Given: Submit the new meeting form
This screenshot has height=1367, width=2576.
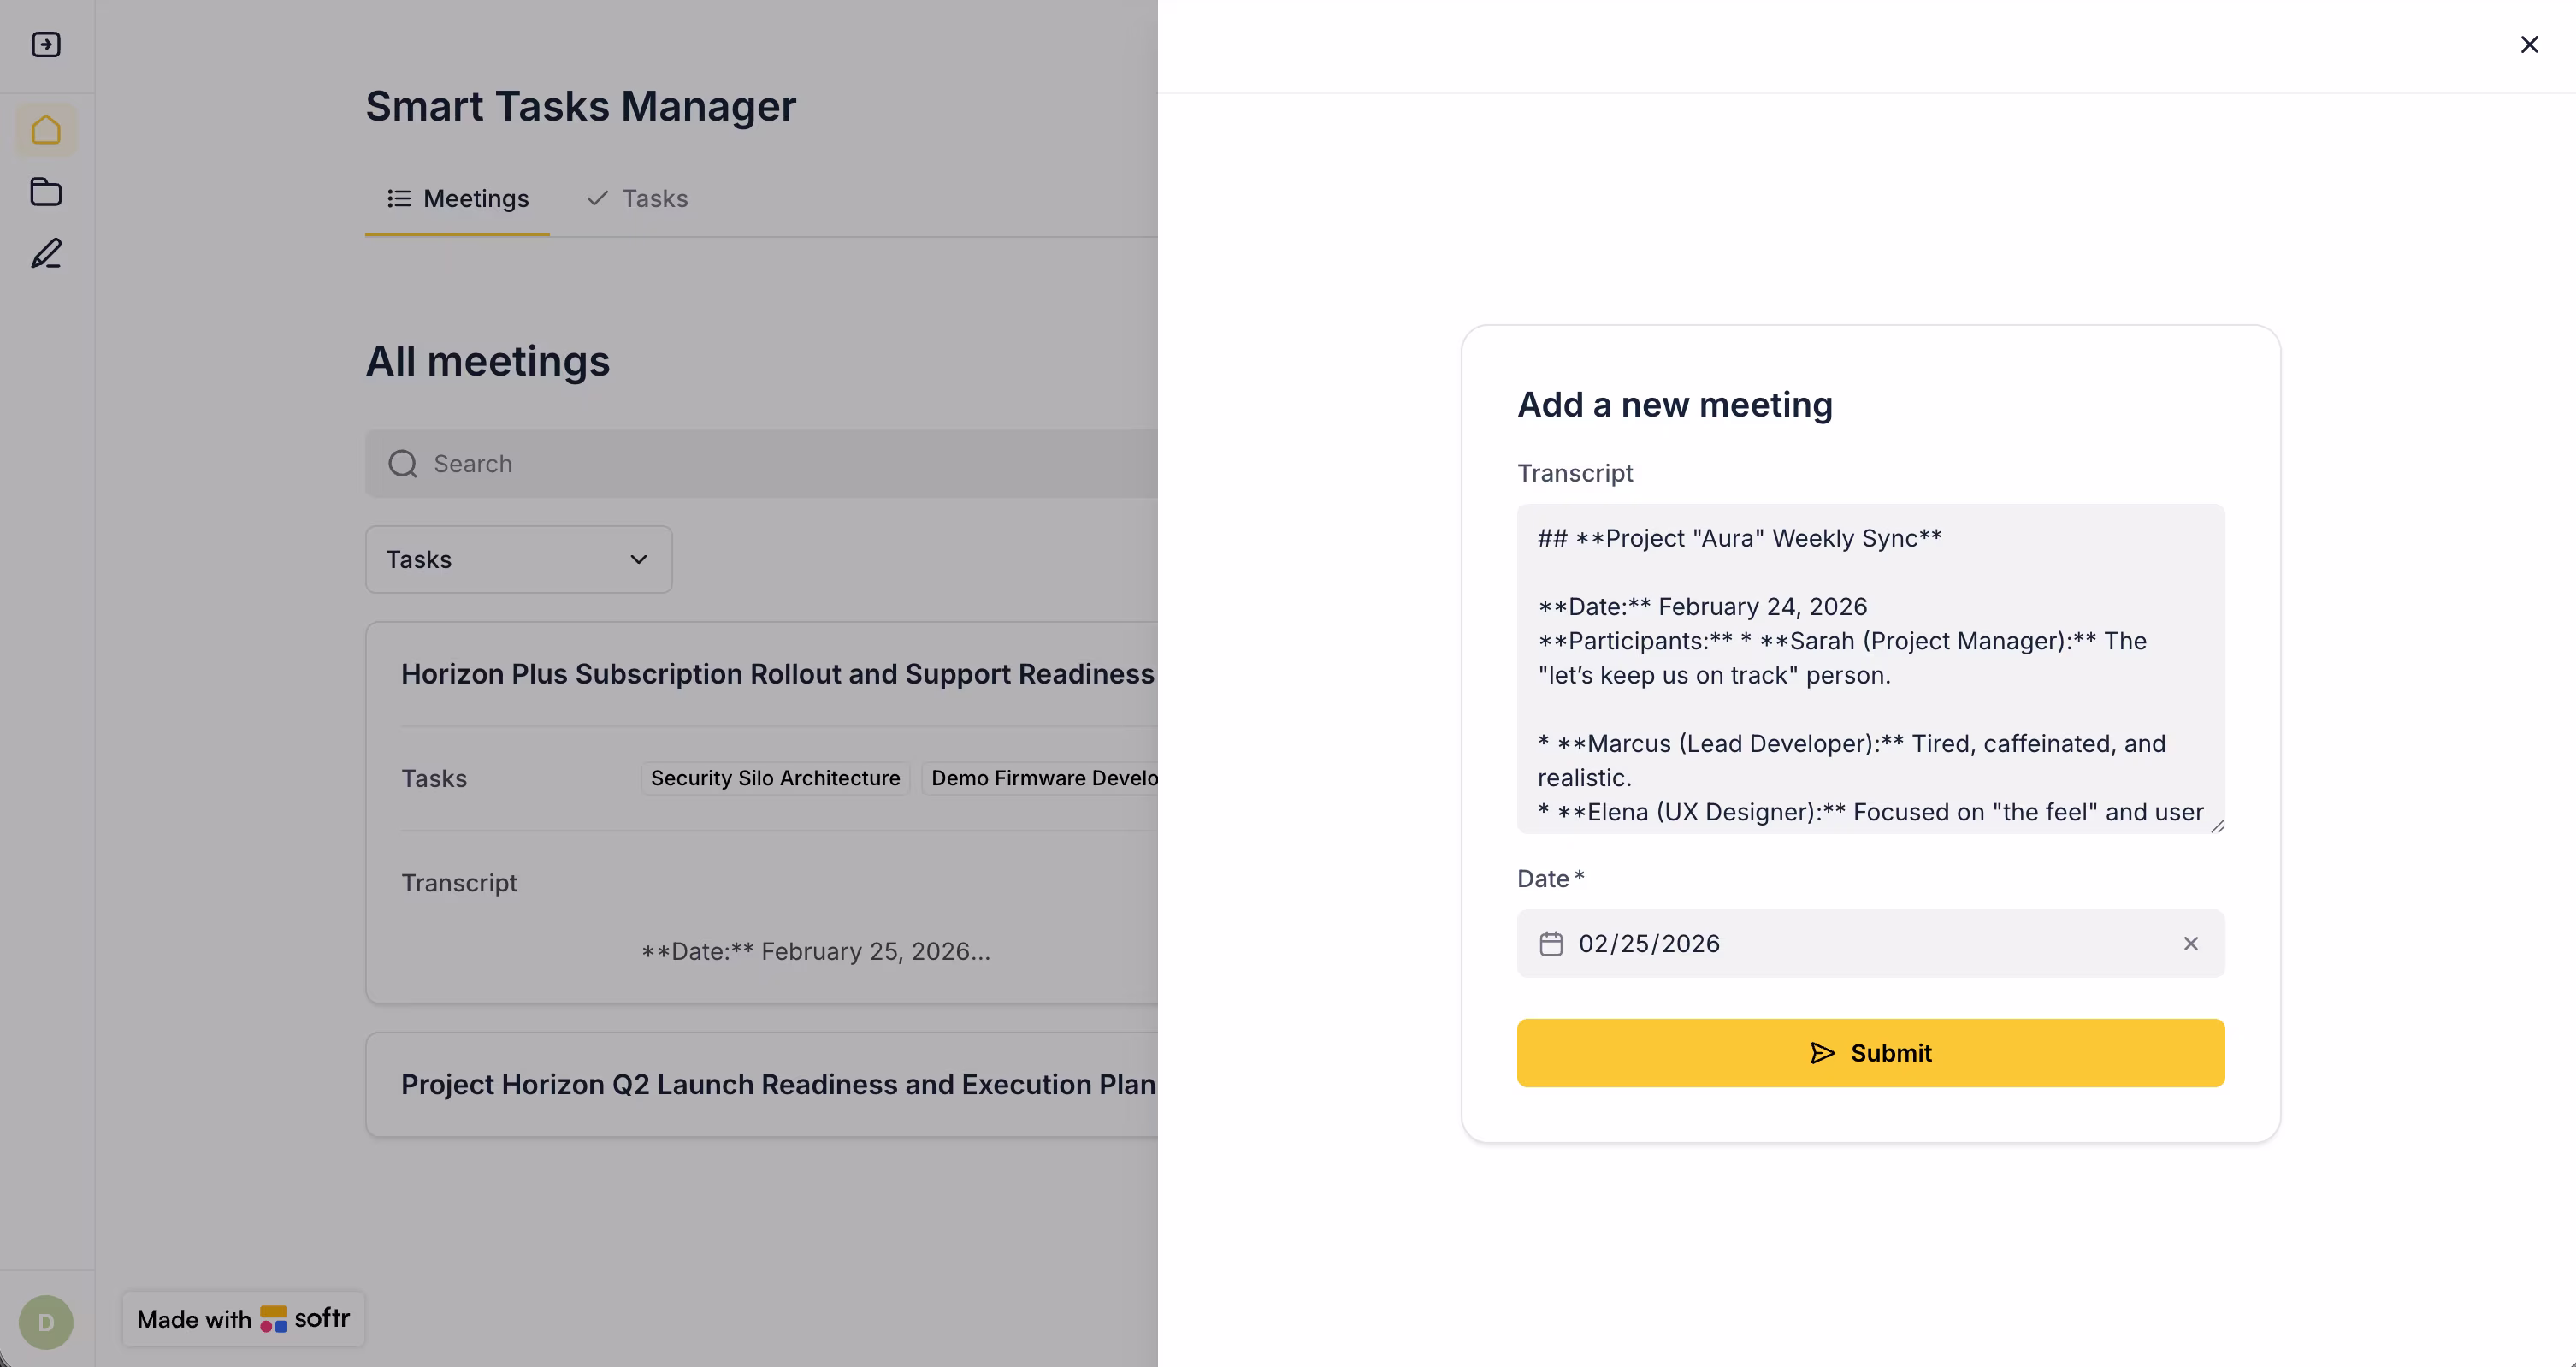Looking at the screenshot, I should pyautogui.click(x=1871, y=1053).
